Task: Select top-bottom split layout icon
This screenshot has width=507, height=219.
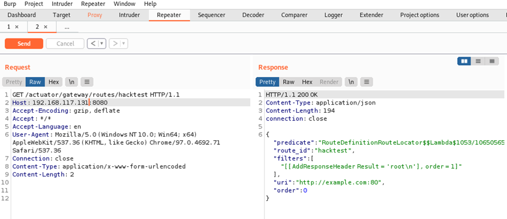Action: click(x=478, y=61)
